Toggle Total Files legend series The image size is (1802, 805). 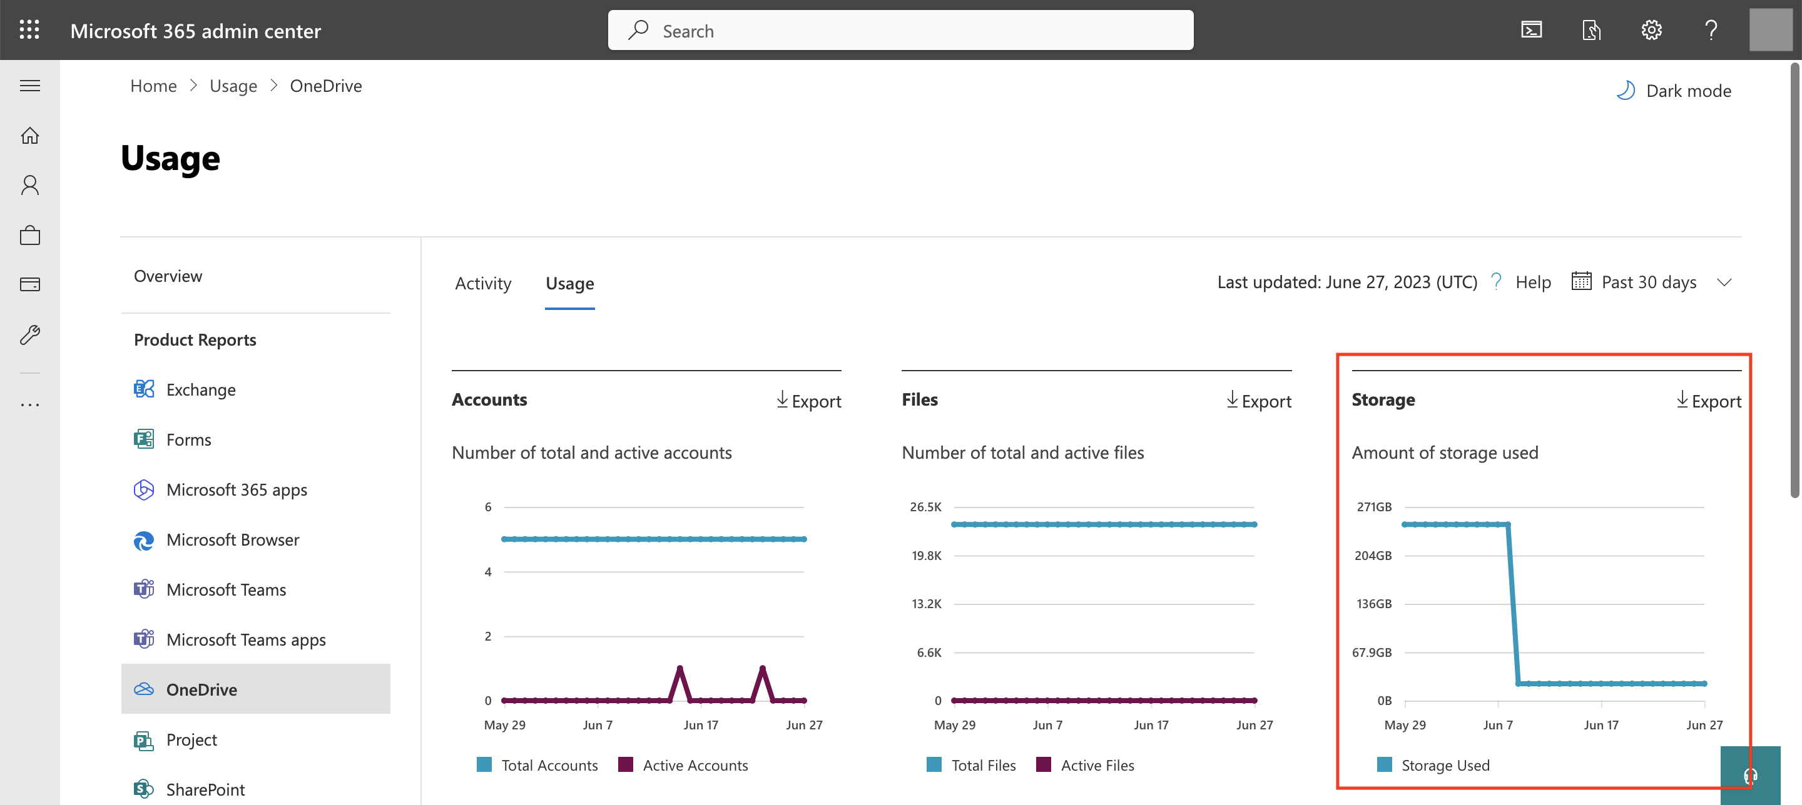[x=971, y=765]
